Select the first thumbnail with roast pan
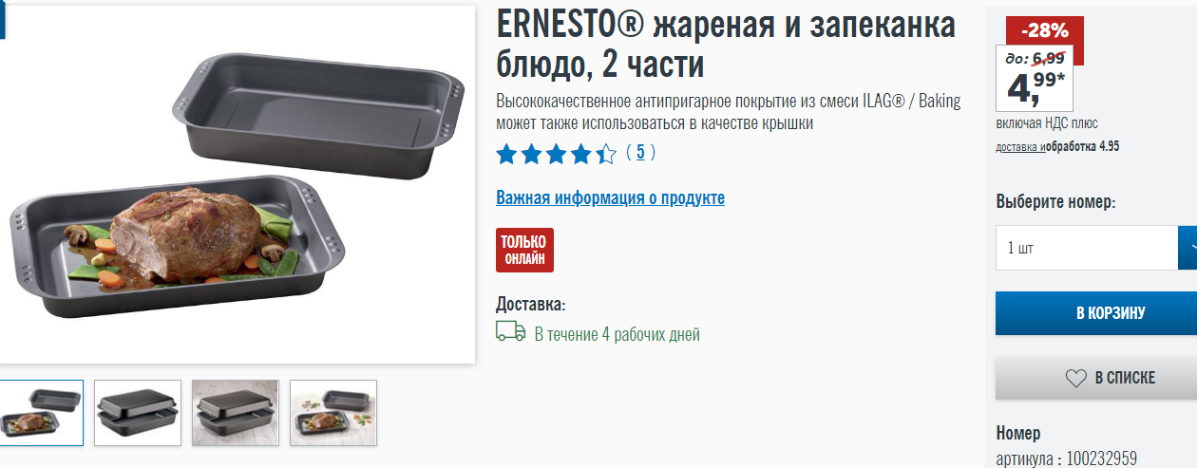The height and width of the screenshot is (468, 1197). (x=40, y=413)
